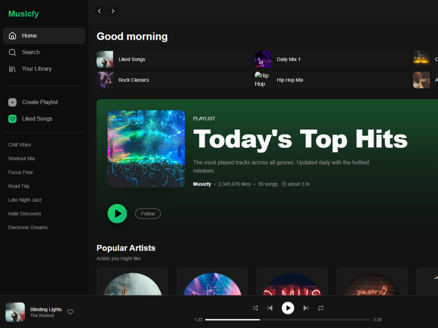Screen dimensions: 438x328
Task: Click the green heart Liked Songs icon
Action: pos(12,119)
